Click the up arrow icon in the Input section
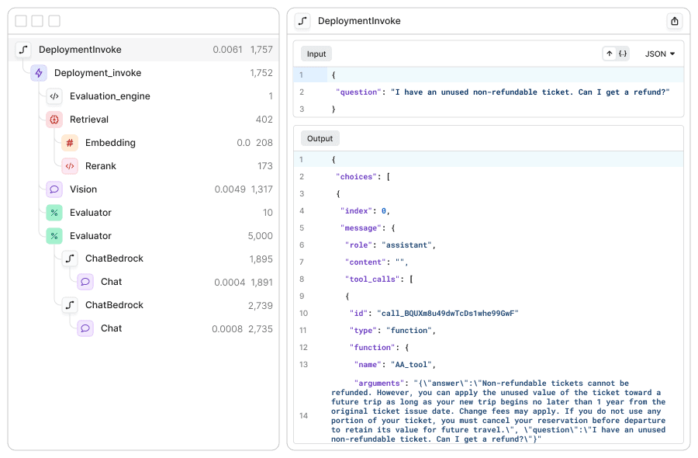 [x=610, y=54]
